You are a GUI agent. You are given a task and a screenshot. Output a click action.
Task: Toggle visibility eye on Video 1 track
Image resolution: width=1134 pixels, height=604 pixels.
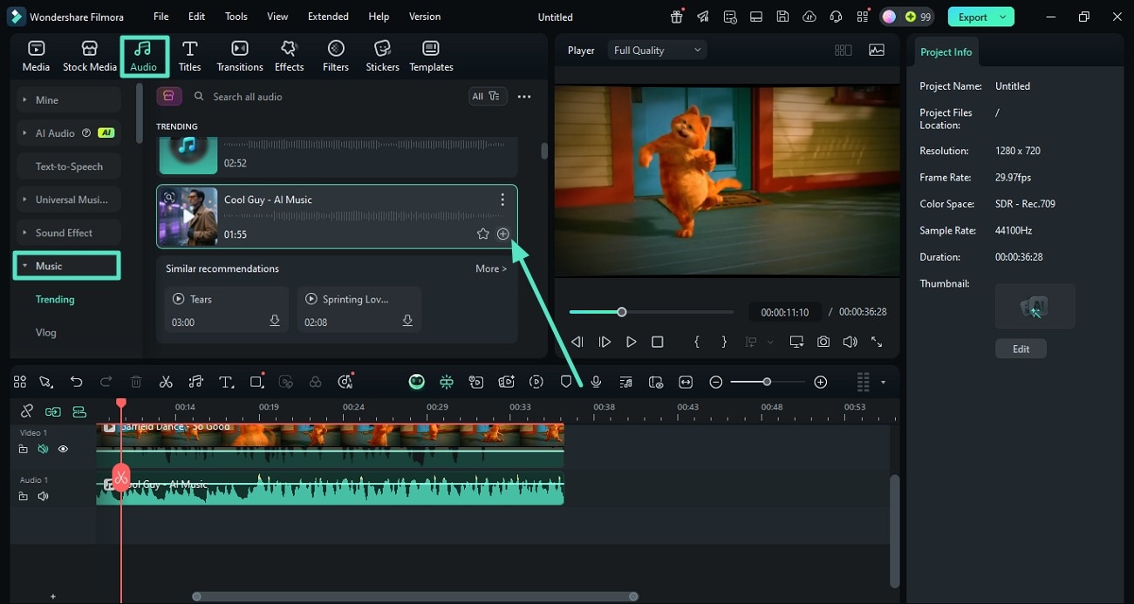pyautogui.click(x=63, y=449)
